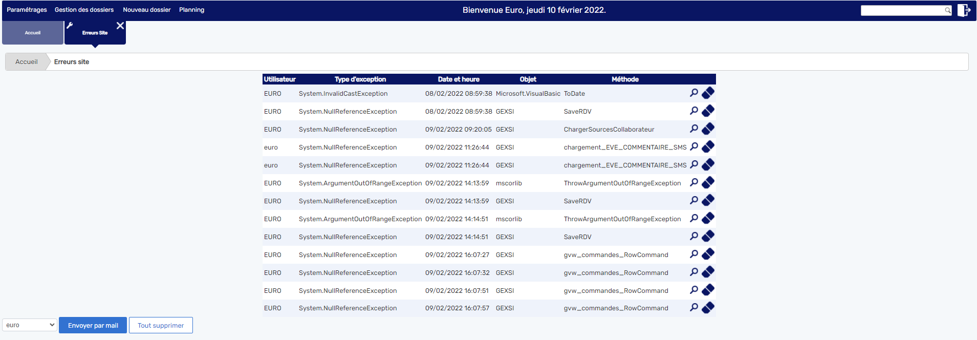The height and width of the screenshot is (340, 977).
Task: Open magnifier for the ChargerSourcesCollaborateur error
Action: pyautogui.click(x=693, y=129)
